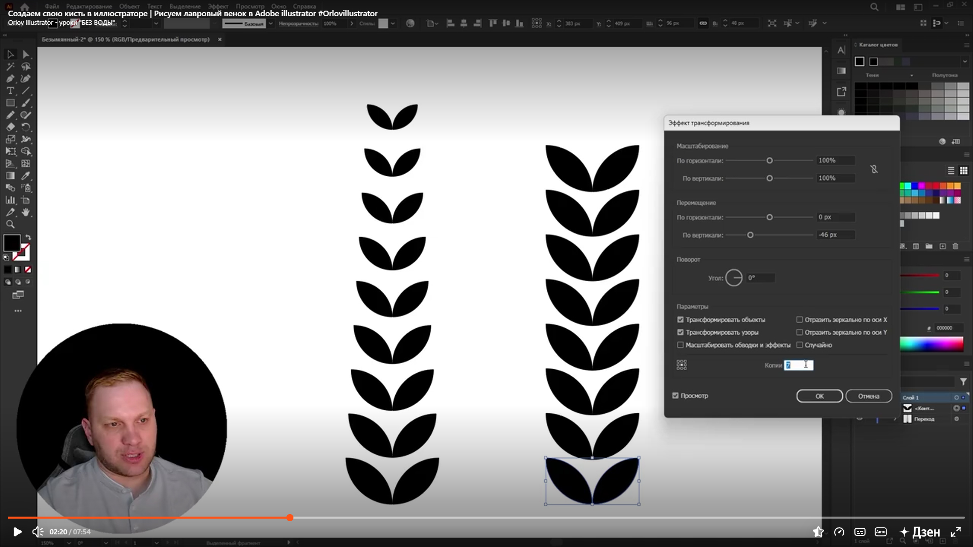Enable Reflect X (Отразить зеркально по оси X)
This screenshot has height=547, width=973.
point(799,320)
